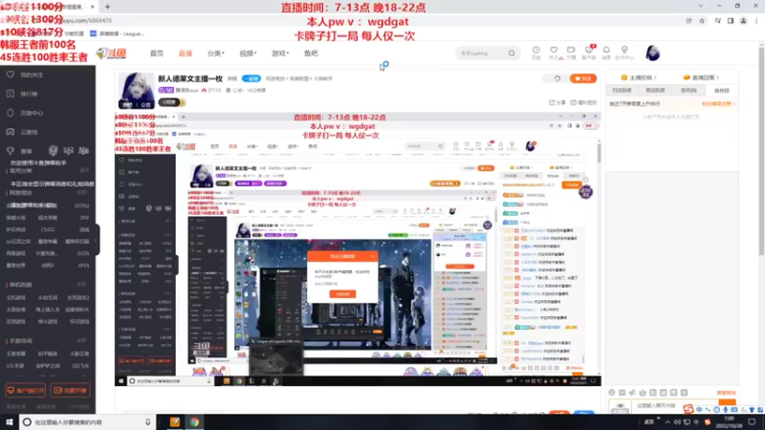Bookmark this page with the star icon

click(702, 21)
